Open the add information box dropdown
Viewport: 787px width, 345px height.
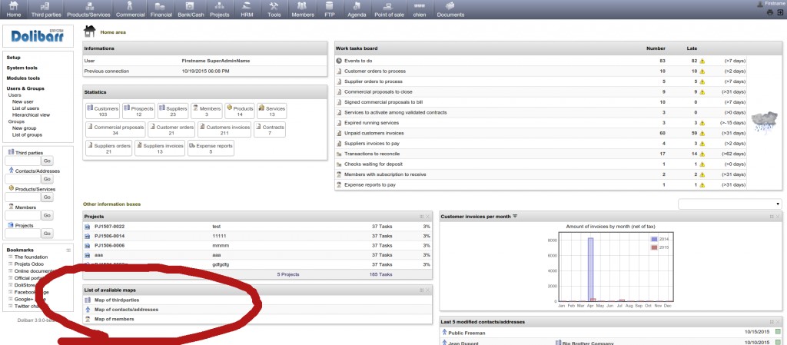click(729, 204)
